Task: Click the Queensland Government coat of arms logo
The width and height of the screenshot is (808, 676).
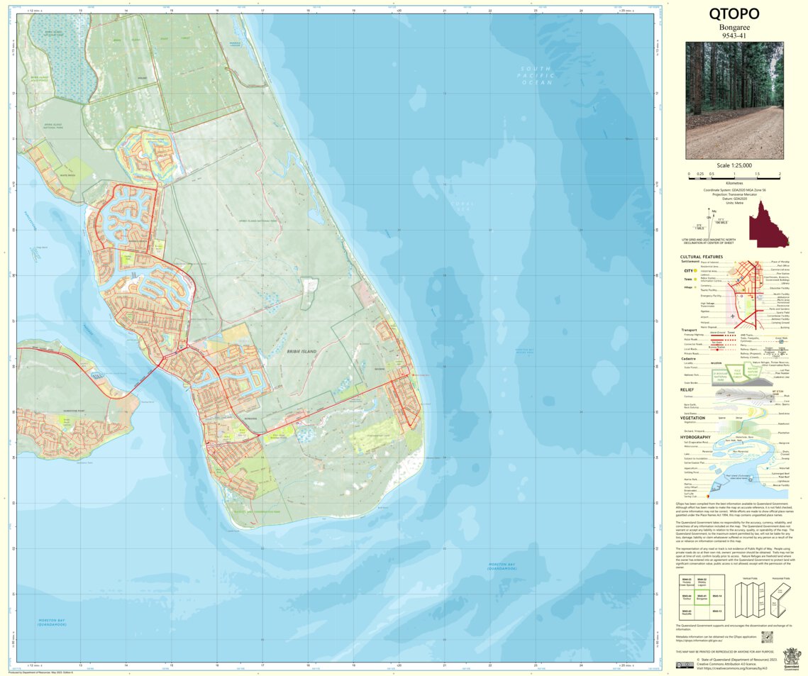Action: [x=791, y=658]
